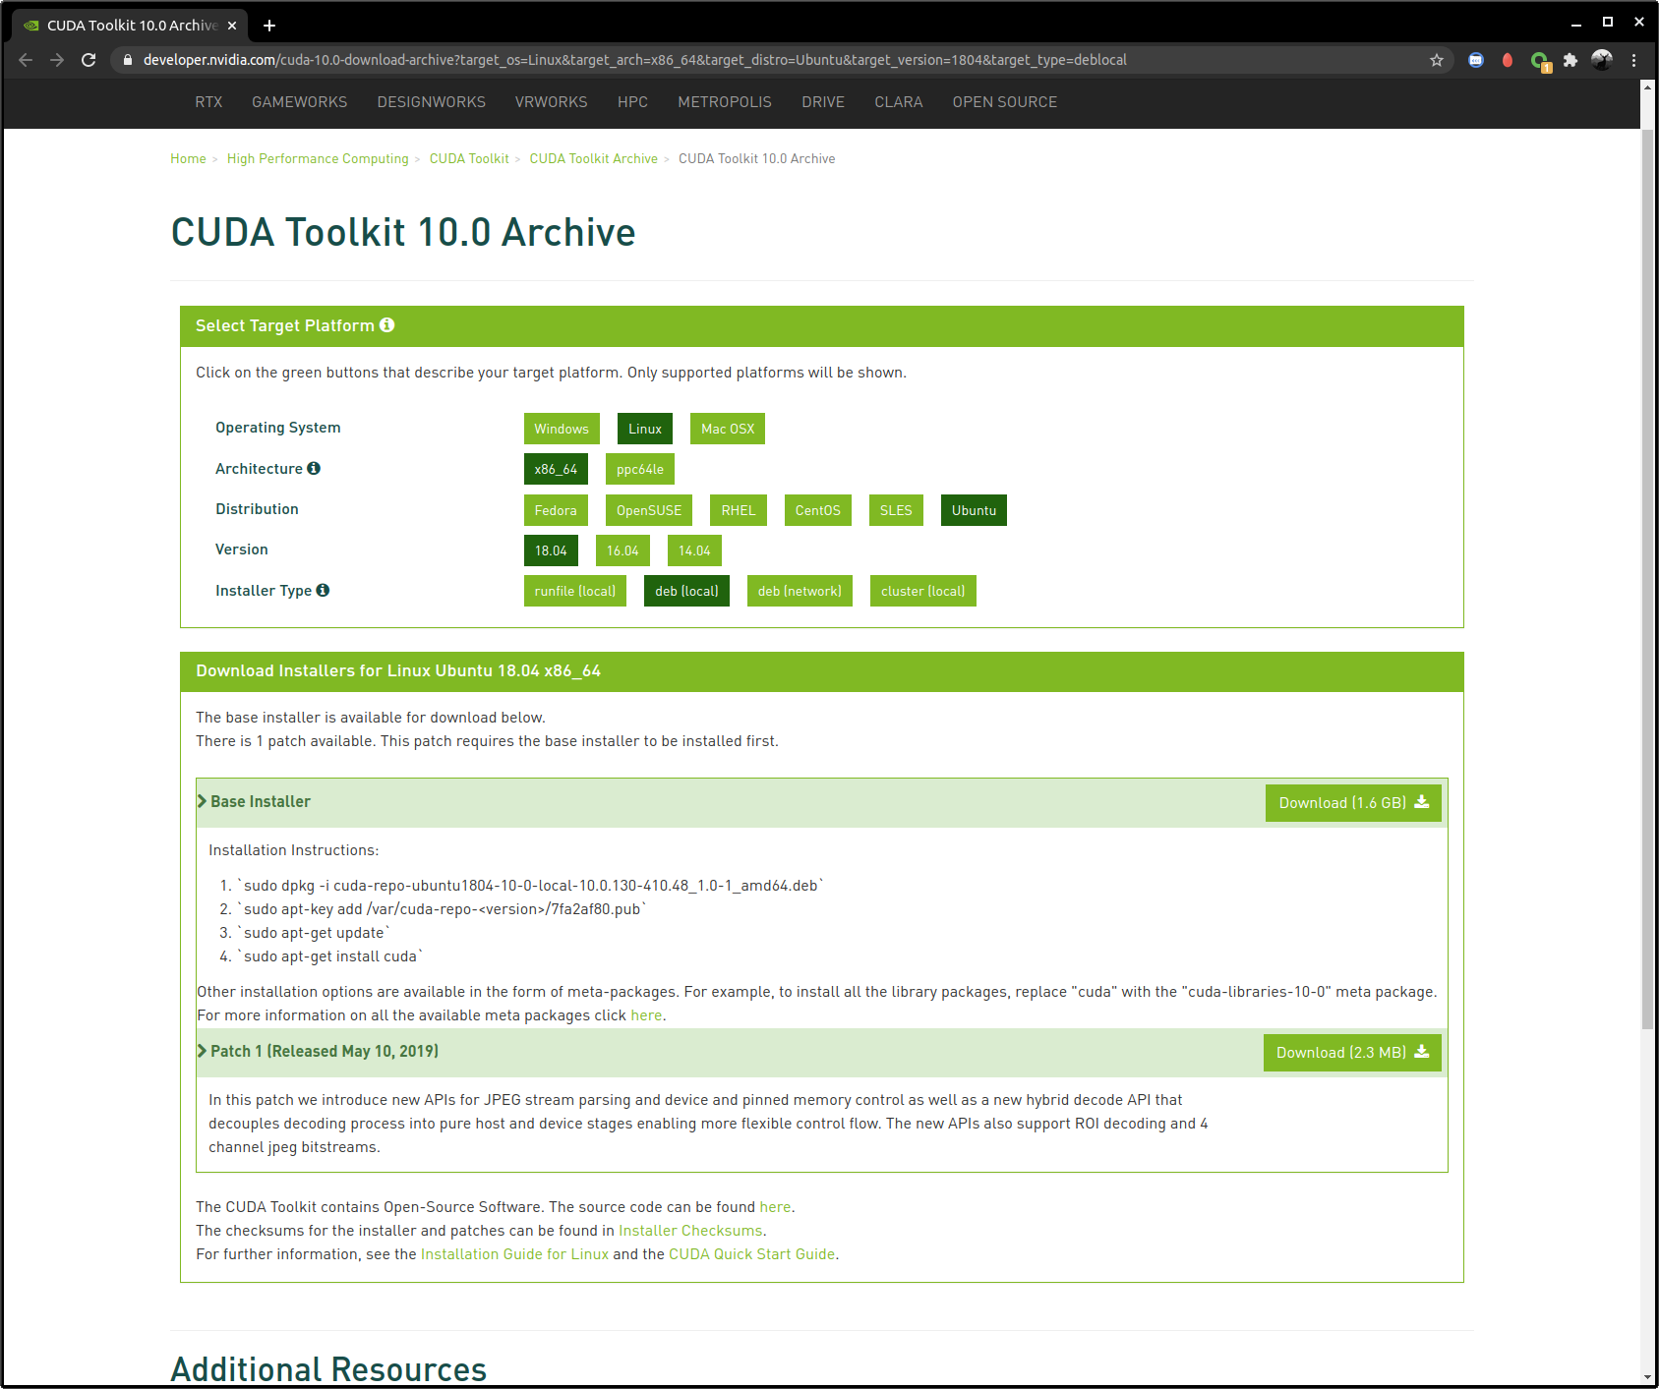Viewport: 1659px width, 1389px height.
Task: Open the extensions puzzle icon
Action: [1570, 60]
